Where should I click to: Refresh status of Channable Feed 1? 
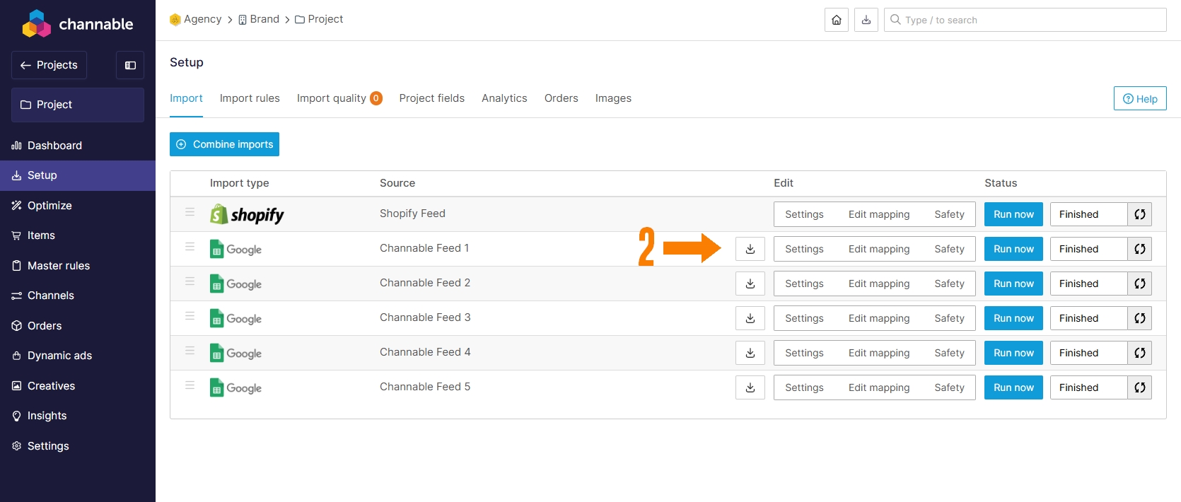(x=1140, y=249)
